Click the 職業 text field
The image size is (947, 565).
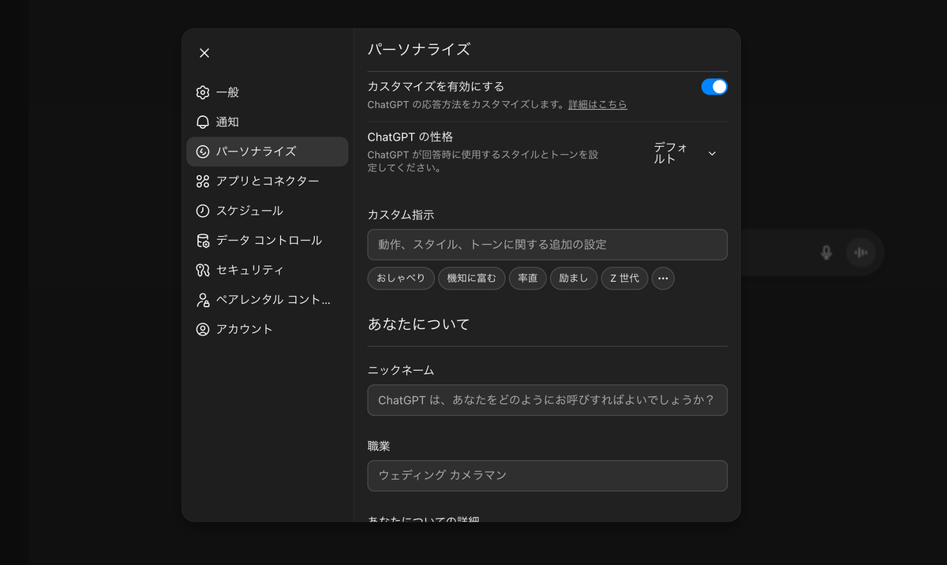[547, 476]
